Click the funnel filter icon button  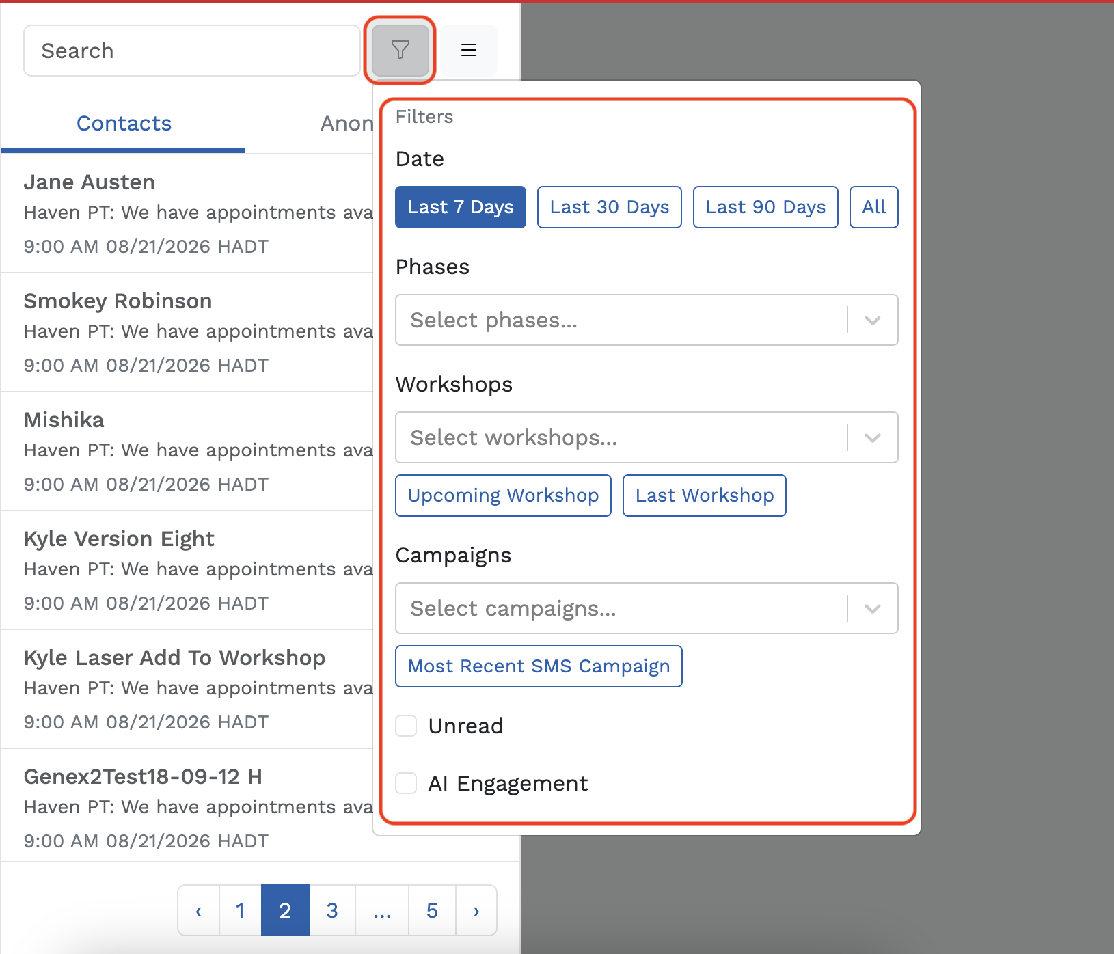tap(400, 50)
